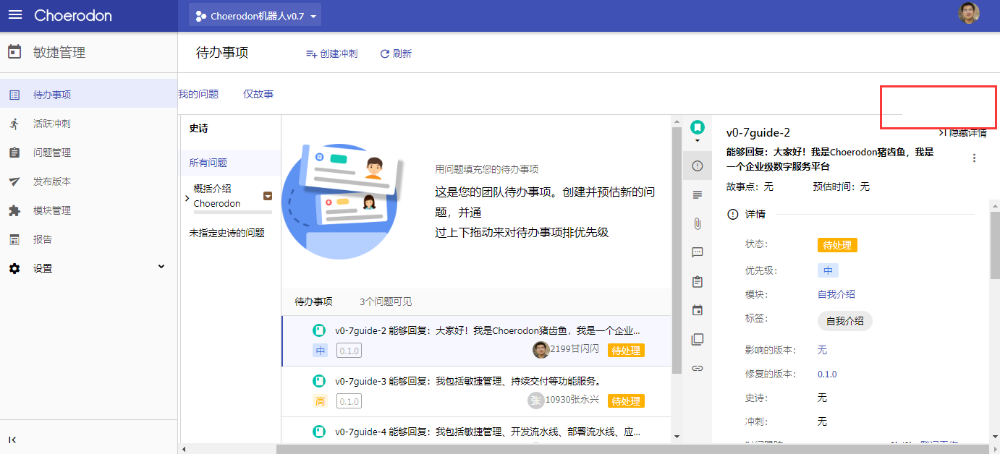Click the 活跃冲刺 running figure icon
Viewport: 1000px width, 454px height.
click(x=14, y=124)
